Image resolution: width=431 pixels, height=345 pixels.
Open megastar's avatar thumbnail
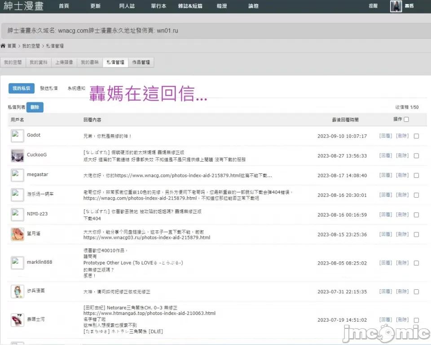click(x=18, y=175)
